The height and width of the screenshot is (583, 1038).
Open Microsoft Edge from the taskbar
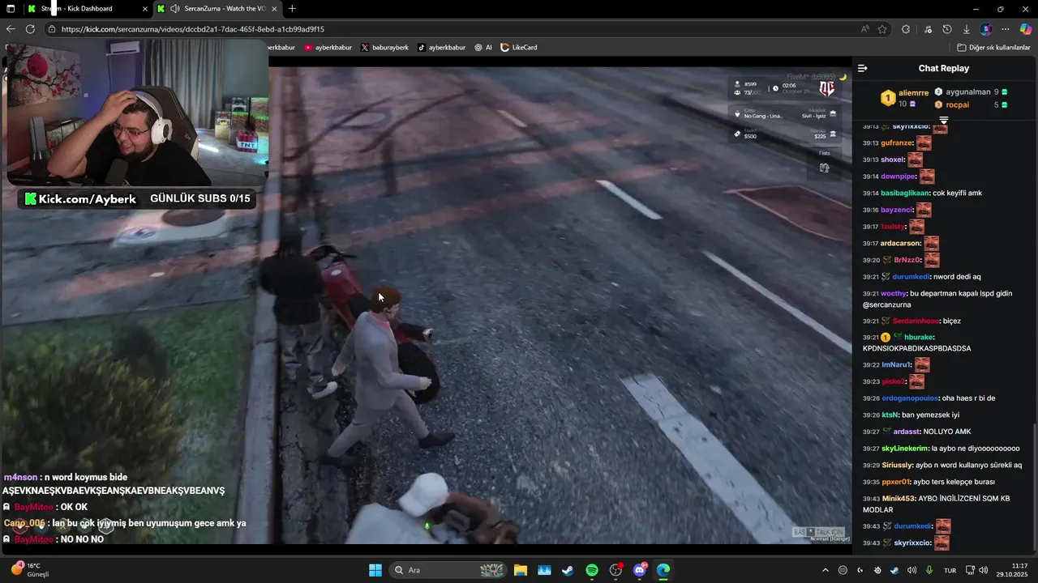663,570
